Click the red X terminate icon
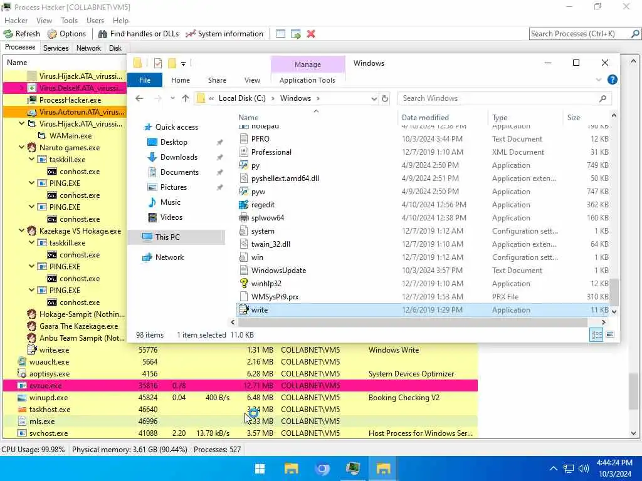 [311, 34]
